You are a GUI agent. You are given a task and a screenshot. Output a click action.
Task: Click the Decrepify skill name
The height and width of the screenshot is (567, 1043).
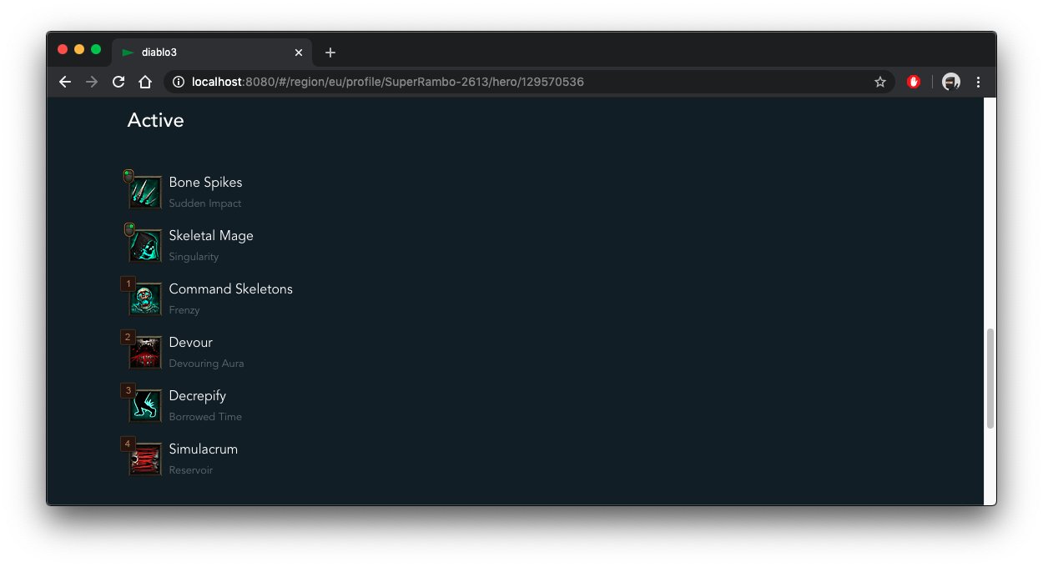pos(197,396)
